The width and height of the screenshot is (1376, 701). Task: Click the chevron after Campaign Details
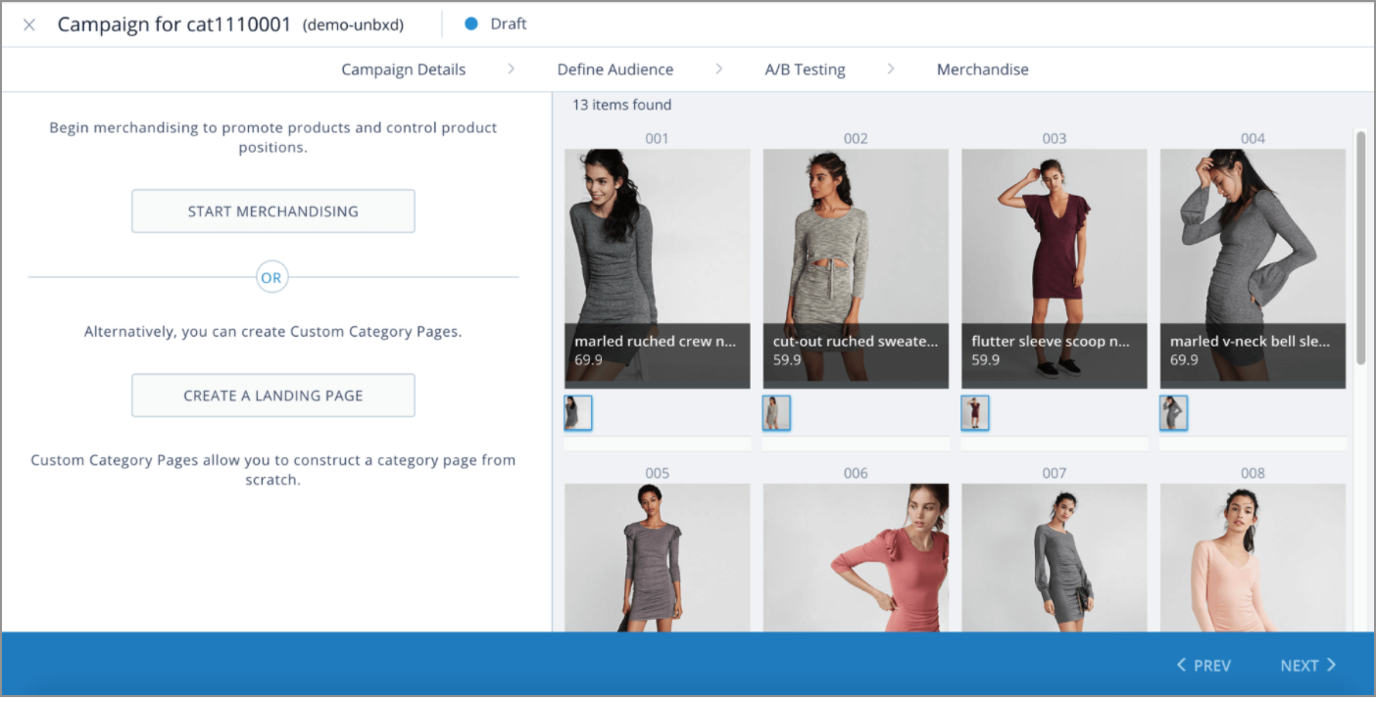[512, 69]
